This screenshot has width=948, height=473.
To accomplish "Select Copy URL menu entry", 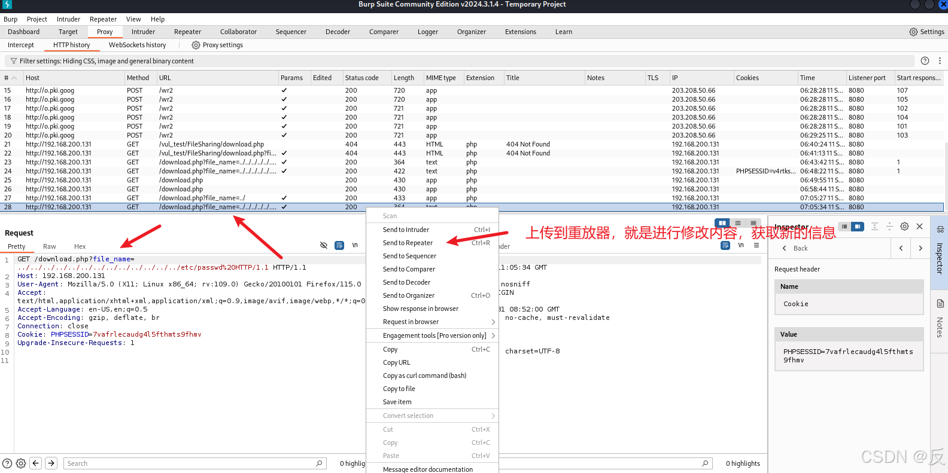I will tap(432, 362).
